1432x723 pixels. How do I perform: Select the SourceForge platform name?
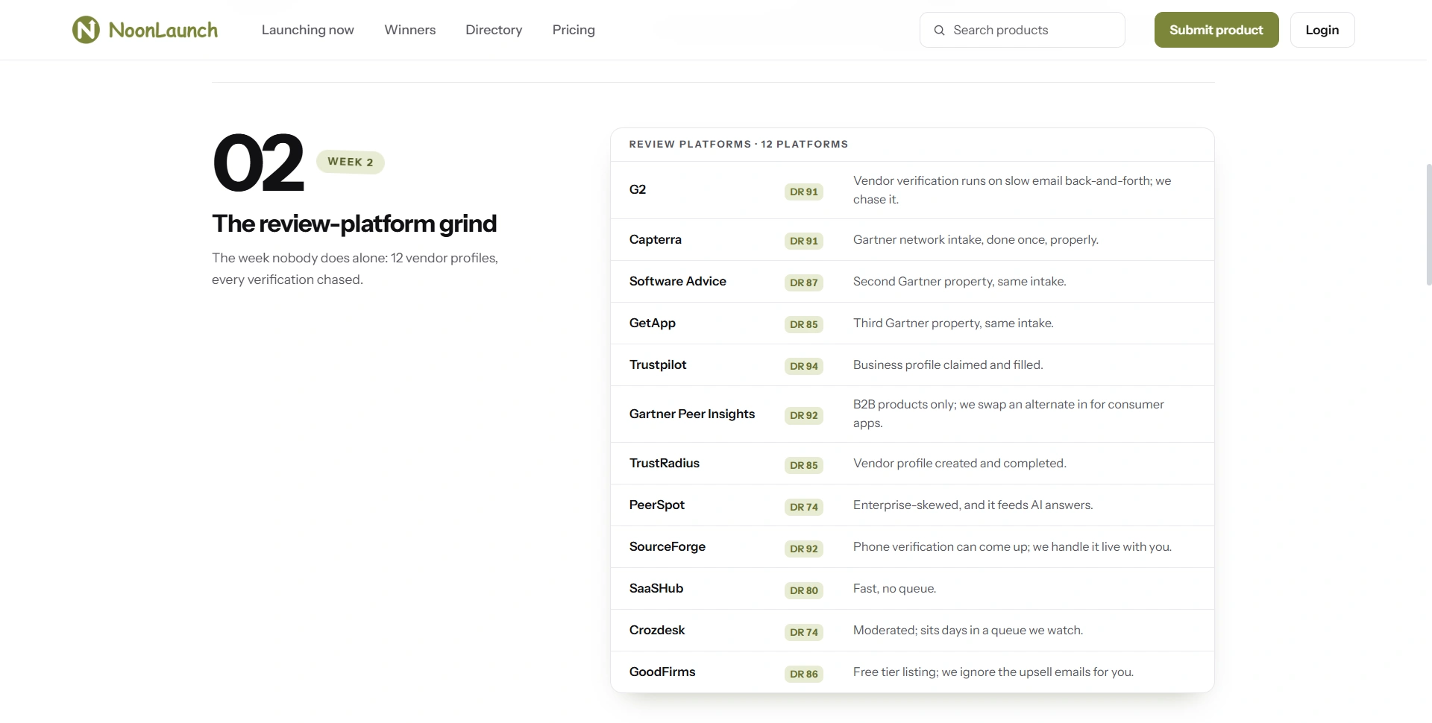[x=668, y=546]
